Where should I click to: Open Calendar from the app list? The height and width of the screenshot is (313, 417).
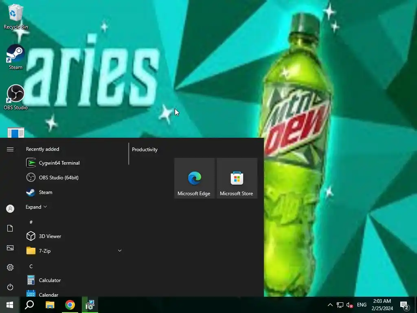(75, 293)
